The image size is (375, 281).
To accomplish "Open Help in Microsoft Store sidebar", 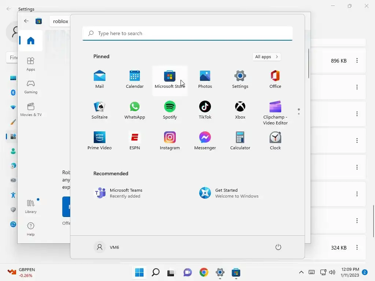I will 31,229.
